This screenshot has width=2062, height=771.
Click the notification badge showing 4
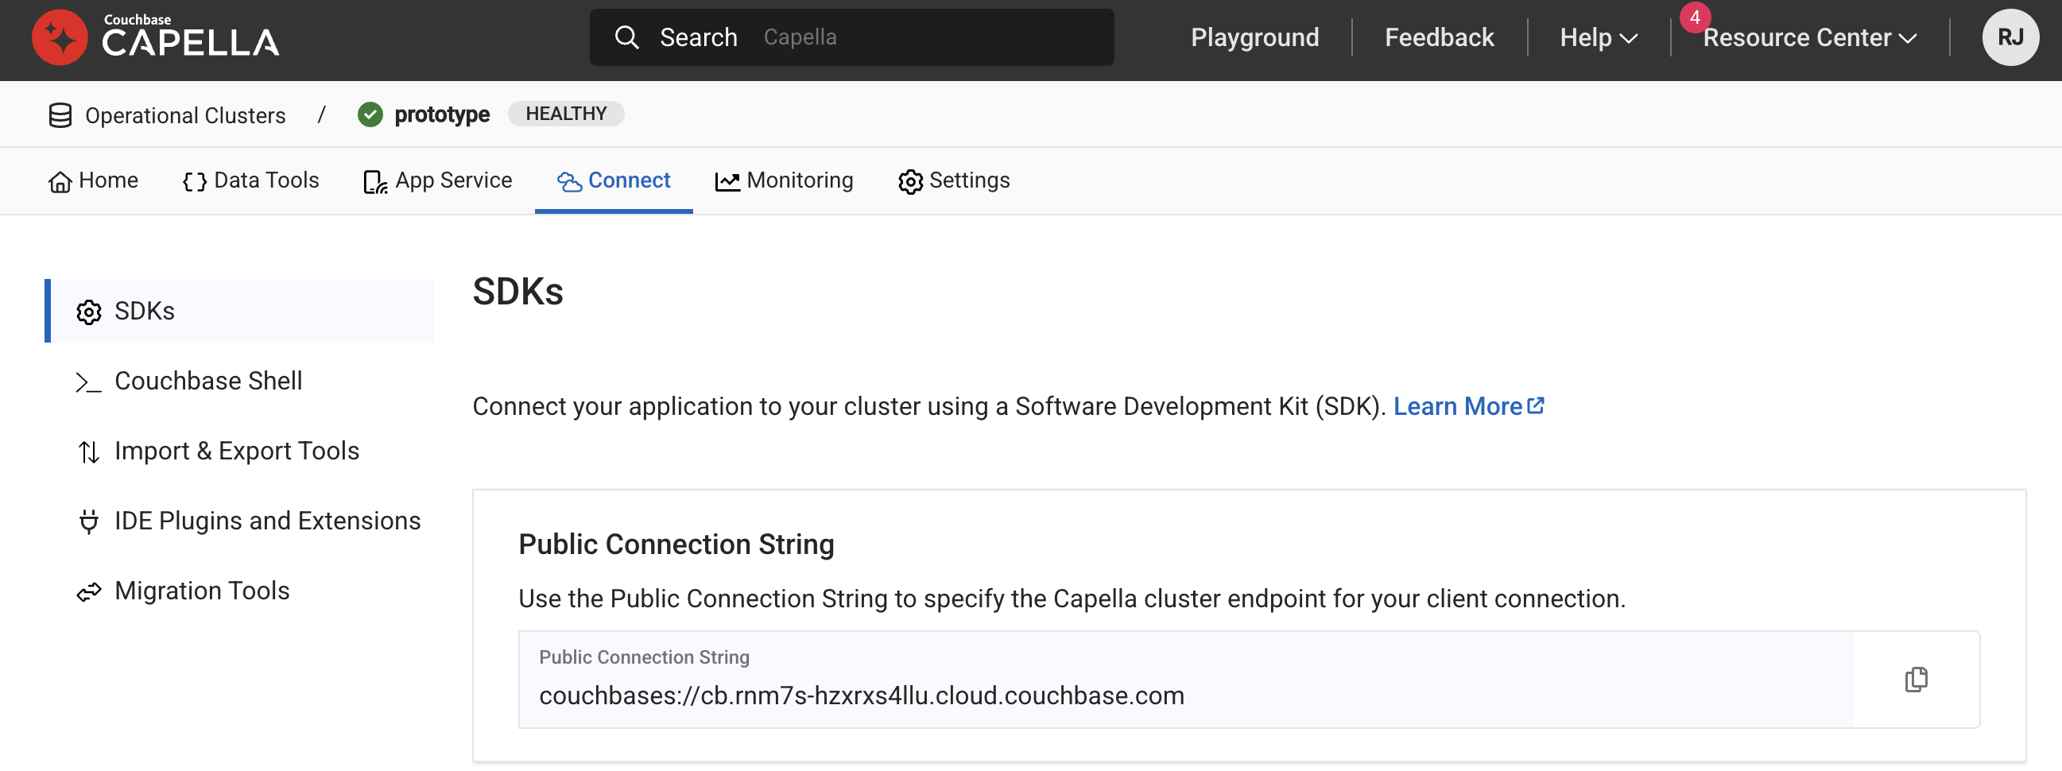coord(1694,17)
